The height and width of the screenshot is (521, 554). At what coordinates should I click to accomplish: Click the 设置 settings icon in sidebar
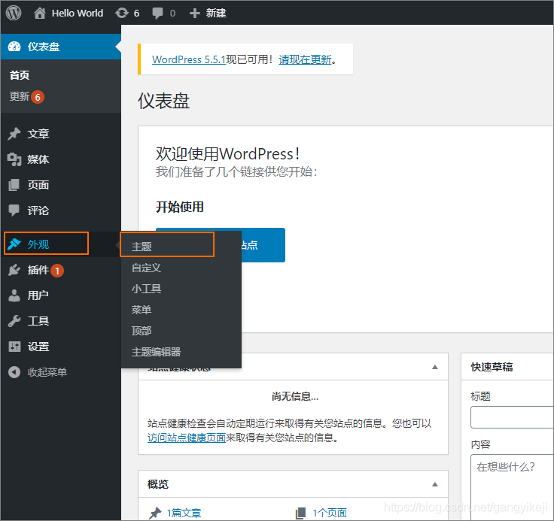click(14, 347)
